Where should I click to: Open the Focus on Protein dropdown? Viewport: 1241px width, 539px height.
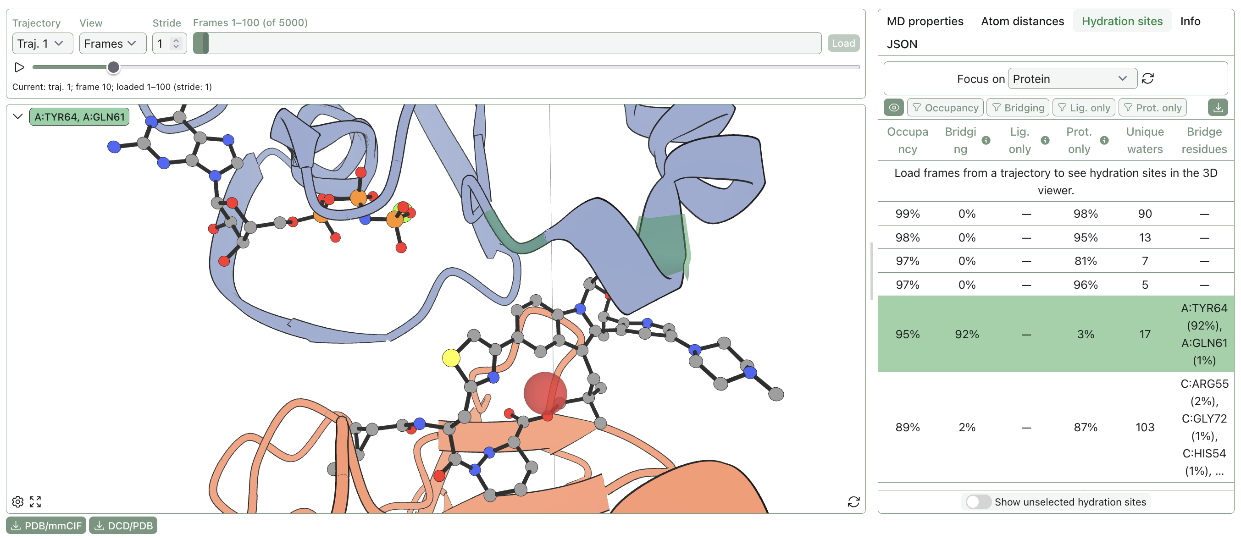(x=1072, y=78)
